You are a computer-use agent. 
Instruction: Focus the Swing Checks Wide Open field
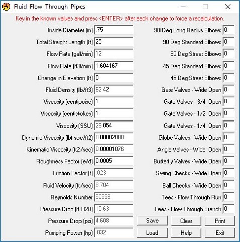coord(228,173)
